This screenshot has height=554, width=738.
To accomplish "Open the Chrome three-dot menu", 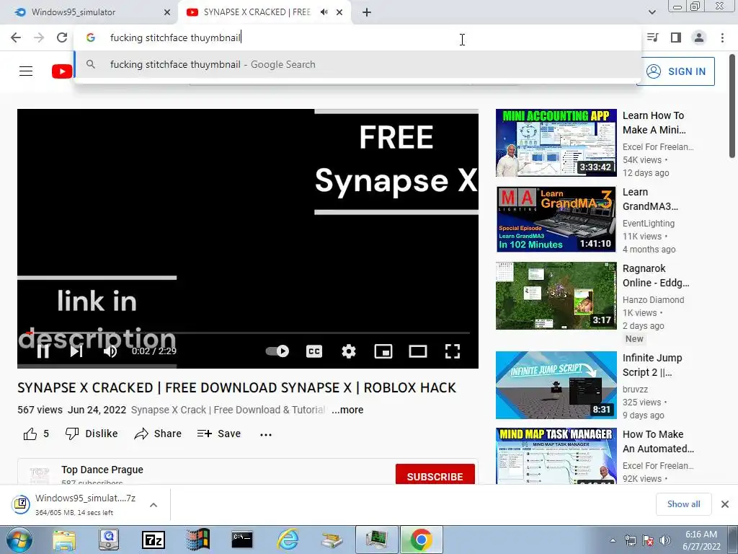I will tap(722, 38).
